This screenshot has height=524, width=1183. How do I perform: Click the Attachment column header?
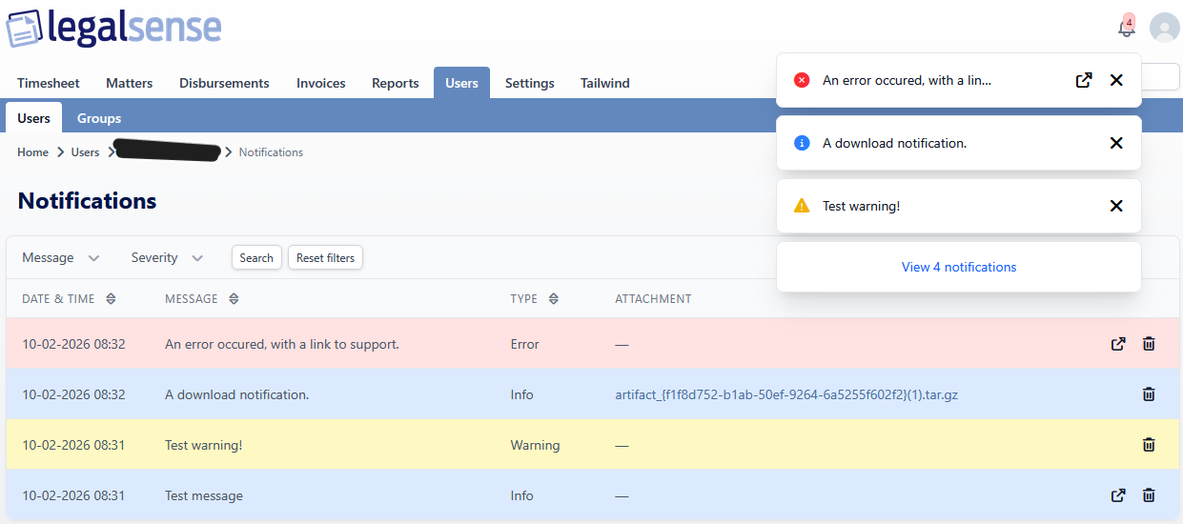653,299
